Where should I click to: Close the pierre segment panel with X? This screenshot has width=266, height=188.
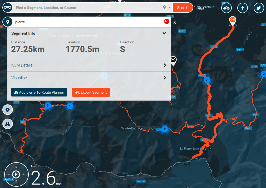(x=175, y=22)
